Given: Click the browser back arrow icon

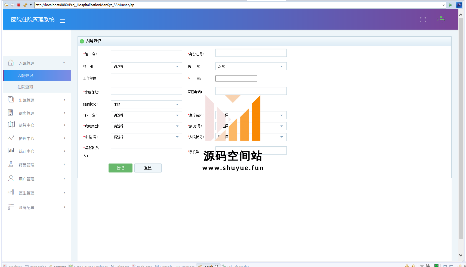Looking at the screenshot, I should (6, 5).
